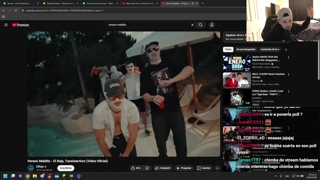Viewport: 320px width, 180px height.
Task: Switch to YefersonCossio Stream tab
Action: click(100, 3)
